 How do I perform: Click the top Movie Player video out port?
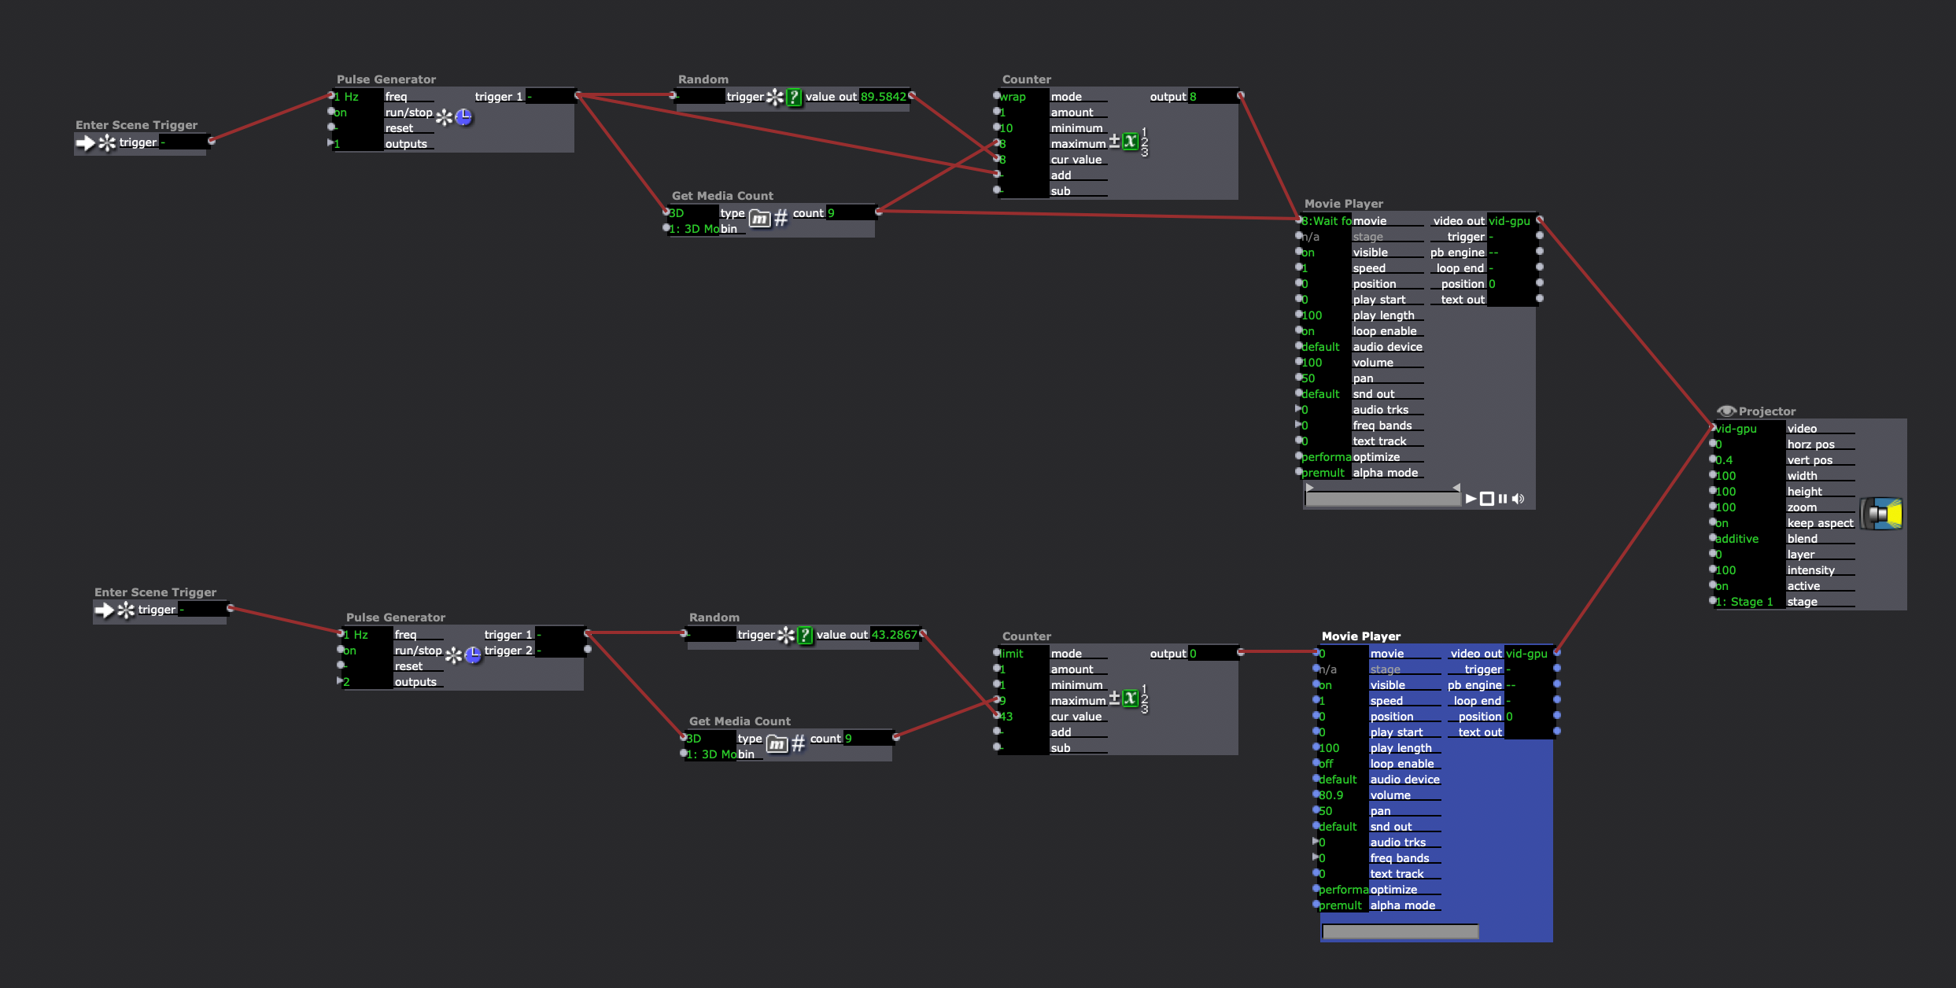tap(1540, 219)
